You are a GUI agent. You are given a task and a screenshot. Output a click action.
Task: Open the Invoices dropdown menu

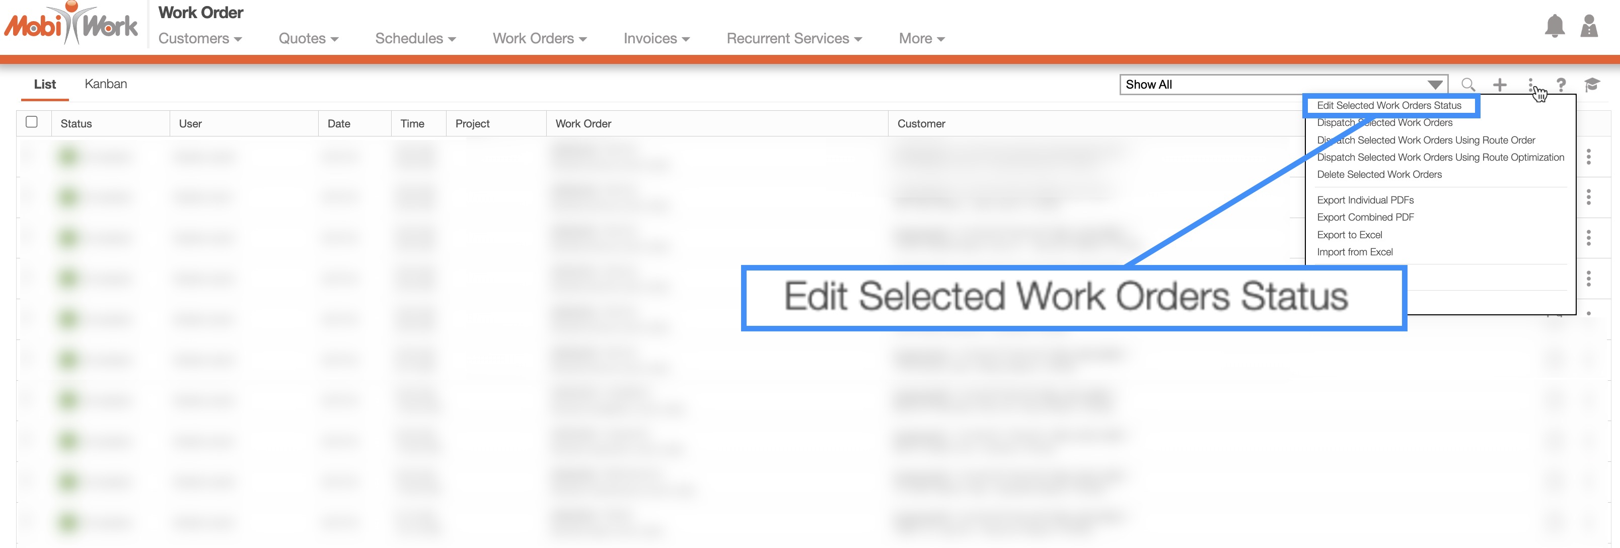[x=656, y=38]
